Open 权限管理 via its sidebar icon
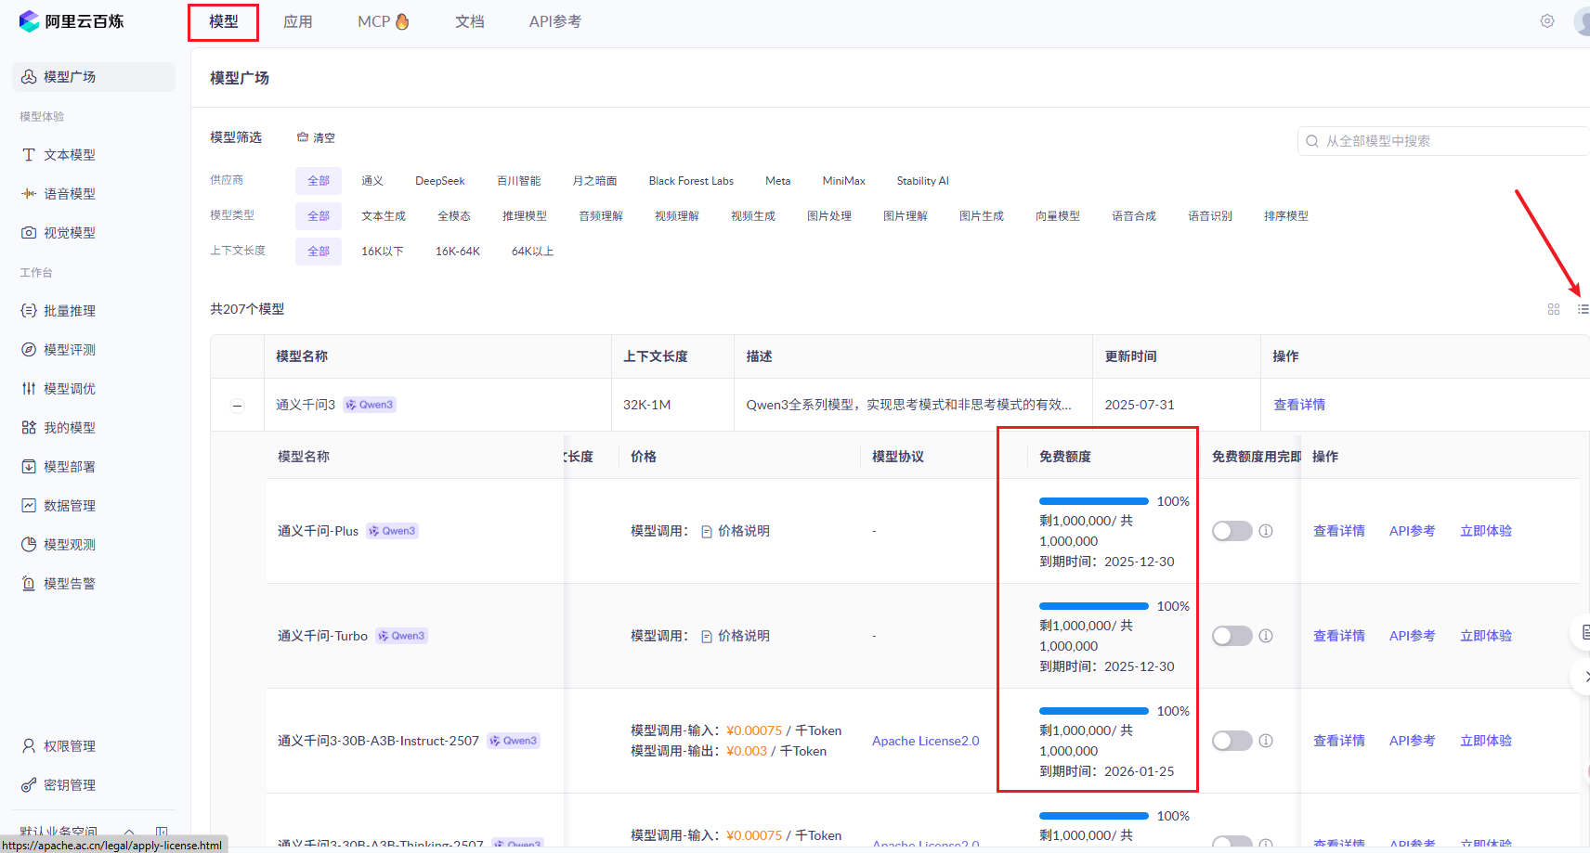Image resolution: width=1590 pixels, height=853 pixels. pyautogui.click(x=29, y=746)
